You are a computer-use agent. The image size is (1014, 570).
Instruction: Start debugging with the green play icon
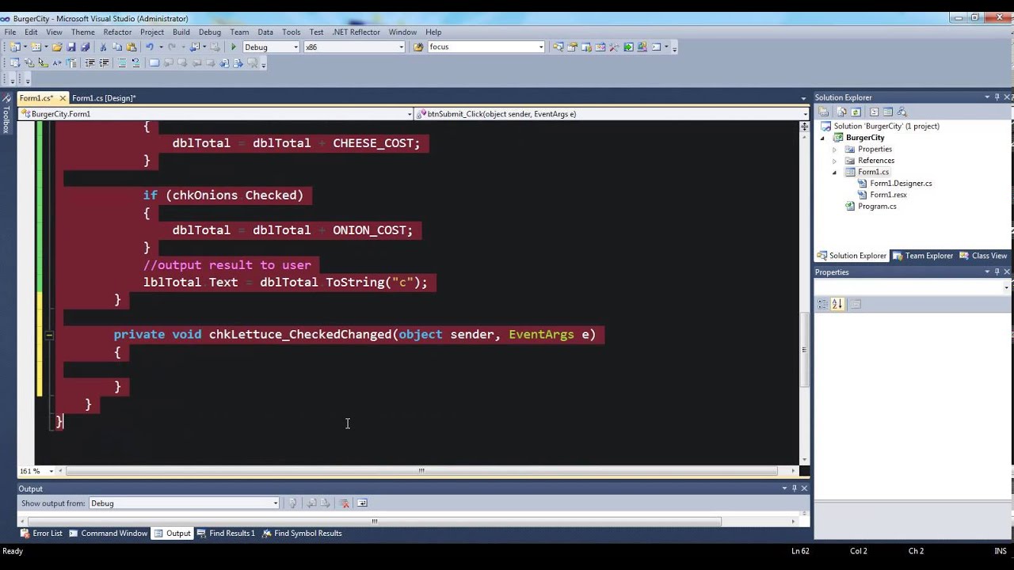point(234,47)
